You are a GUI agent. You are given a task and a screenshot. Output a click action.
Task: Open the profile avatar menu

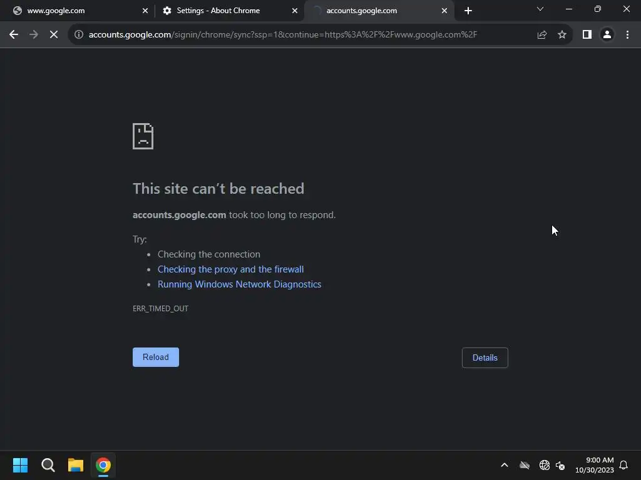pyautogui.click(x=607, y=35)
